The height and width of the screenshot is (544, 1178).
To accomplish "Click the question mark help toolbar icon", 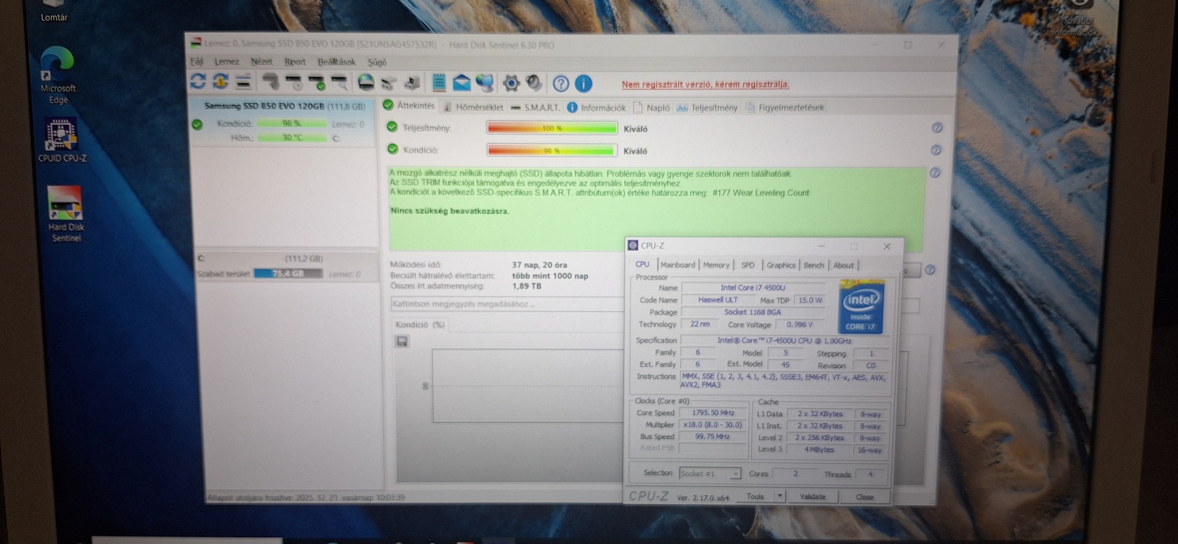I will tap(561, 84).
